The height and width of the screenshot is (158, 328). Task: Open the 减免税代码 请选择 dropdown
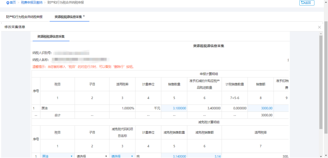click(x=122, y=156)
